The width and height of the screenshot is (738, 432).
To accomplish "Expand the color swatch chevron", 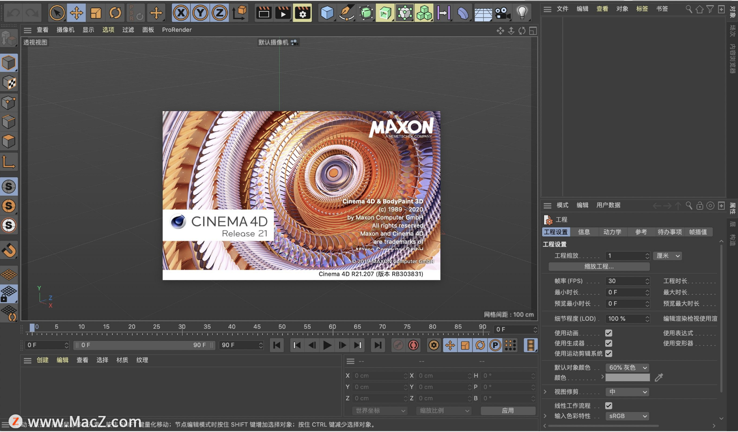I will pos(602,377).
